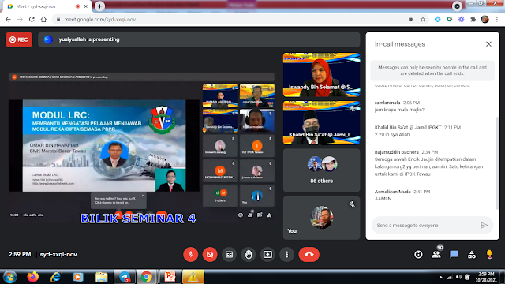Click your own 'You' video tile
Screen dimensions: 505x284
tap(321, 218)
